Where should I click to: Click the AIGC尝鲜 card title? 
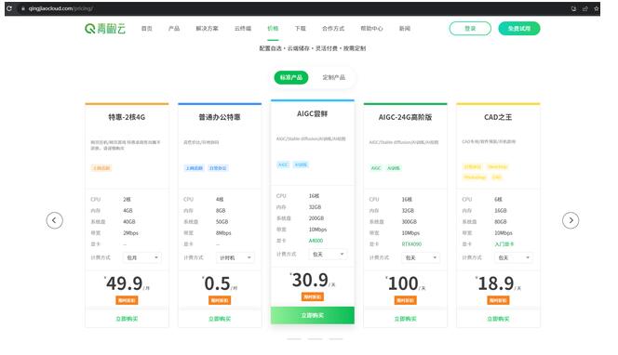[312, 113]
